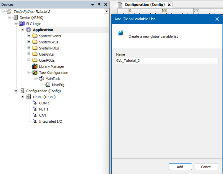The image size is (223, 174).
Task: Expand the UserGVLs folder
Action: click(29, 54)
